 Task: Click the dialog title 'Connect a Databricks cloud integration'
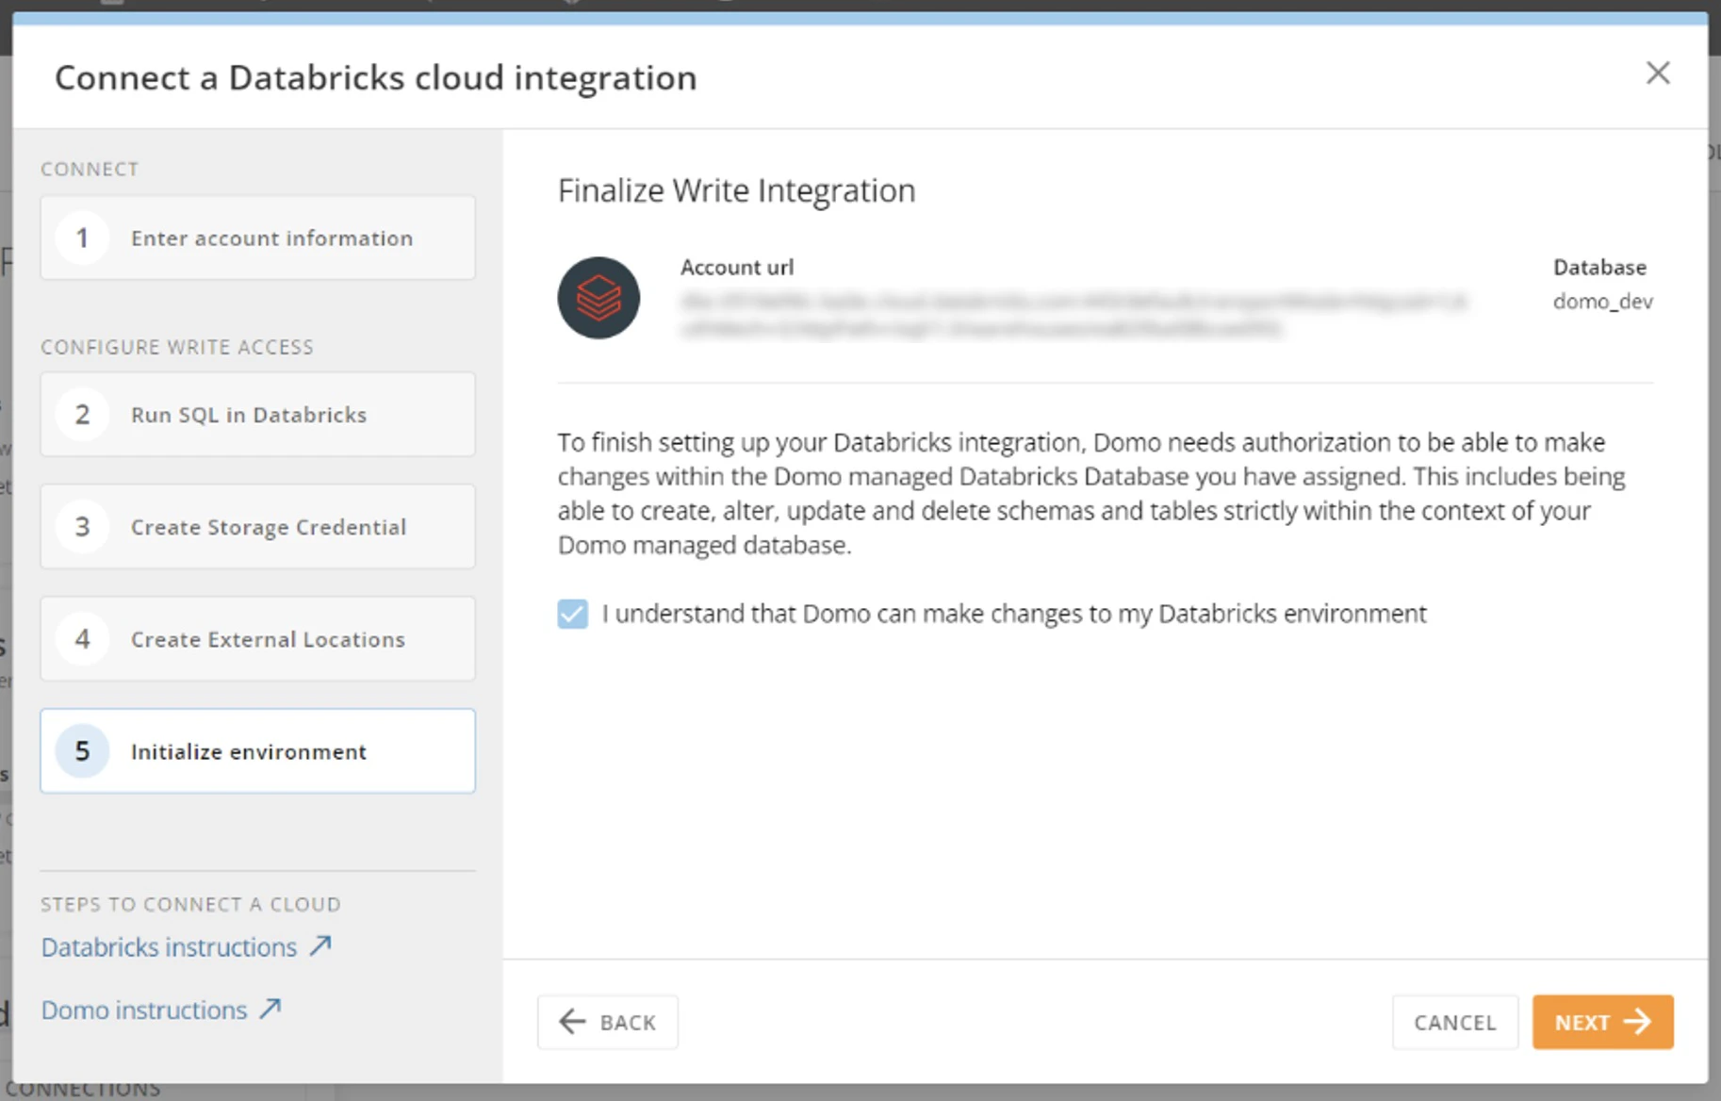376,77
